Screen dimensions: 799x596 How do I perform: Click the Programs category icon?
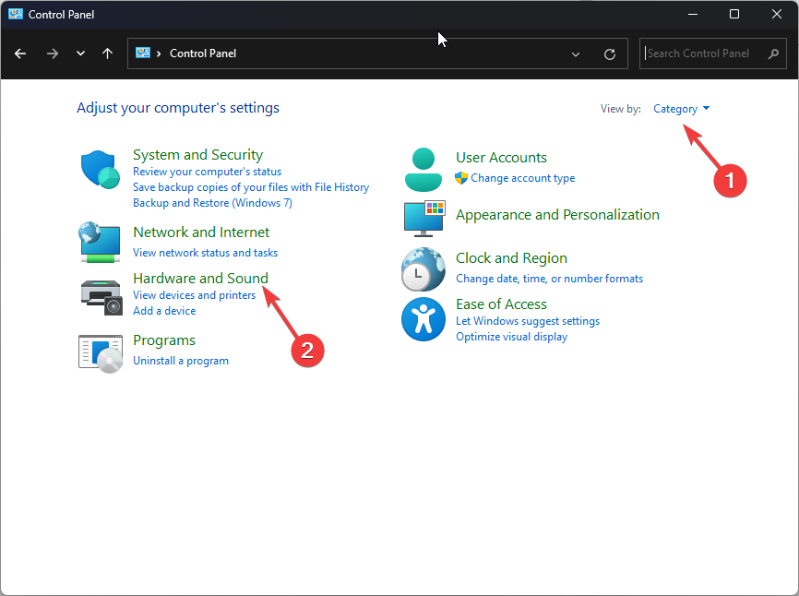101,352
